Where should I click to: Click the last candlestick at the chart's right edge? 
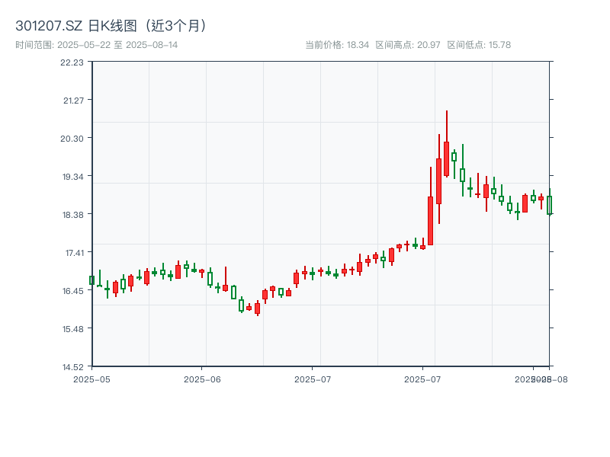click(551, 204)
